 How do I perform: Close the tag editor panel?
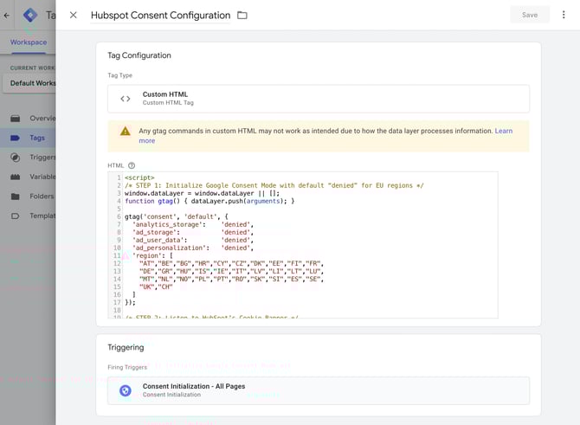tap(74, 15)
